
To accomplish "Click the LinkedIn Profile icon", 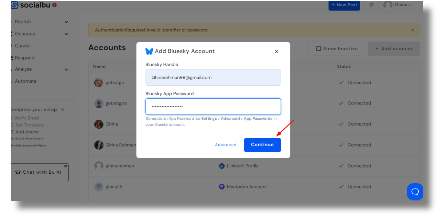I will tap(222, 166).
